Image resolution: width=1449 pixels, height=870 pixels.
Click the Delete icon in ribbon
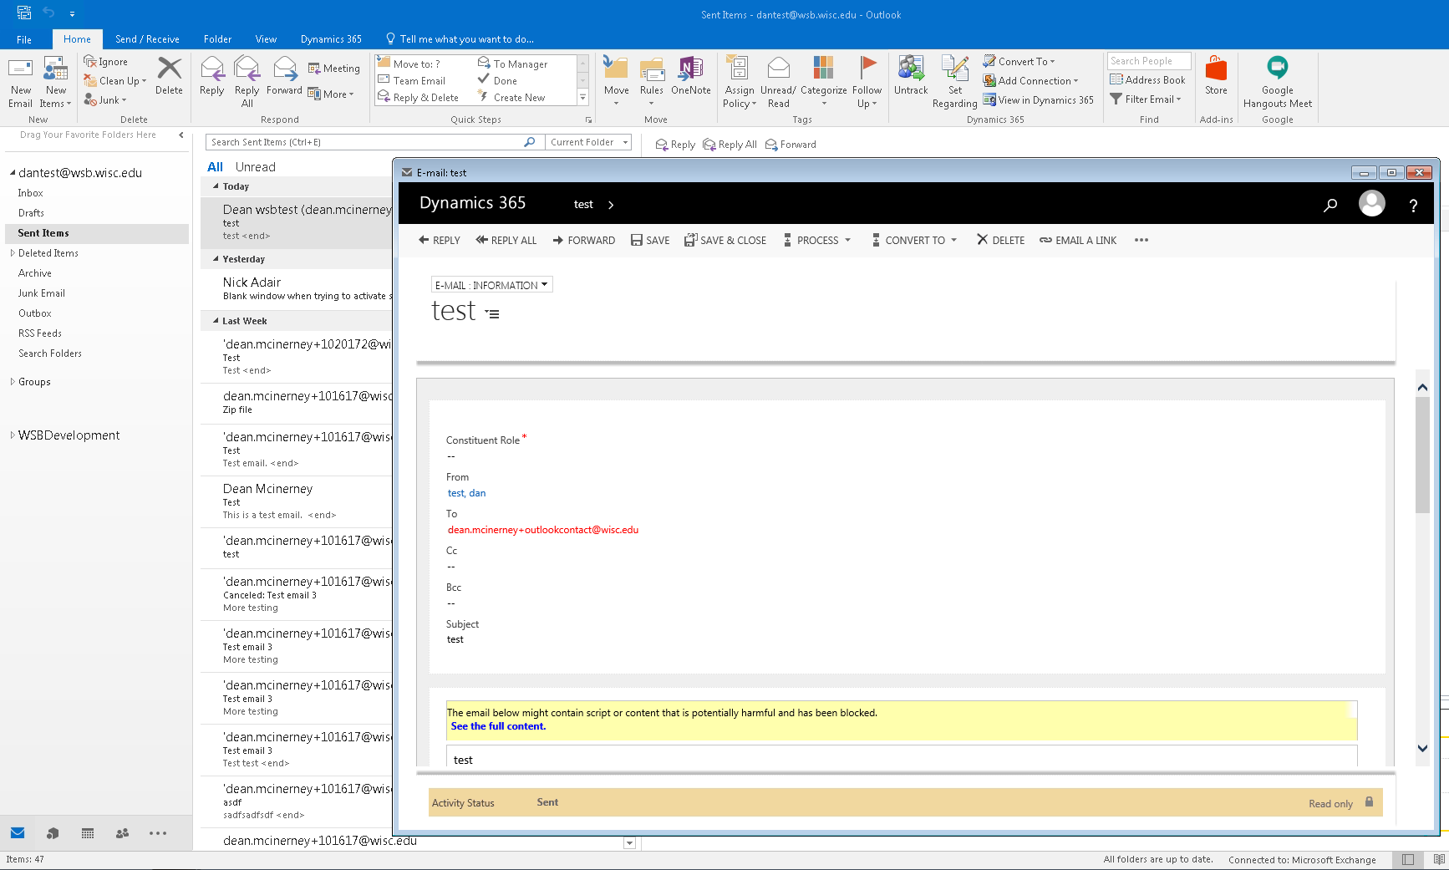[169, 77]
